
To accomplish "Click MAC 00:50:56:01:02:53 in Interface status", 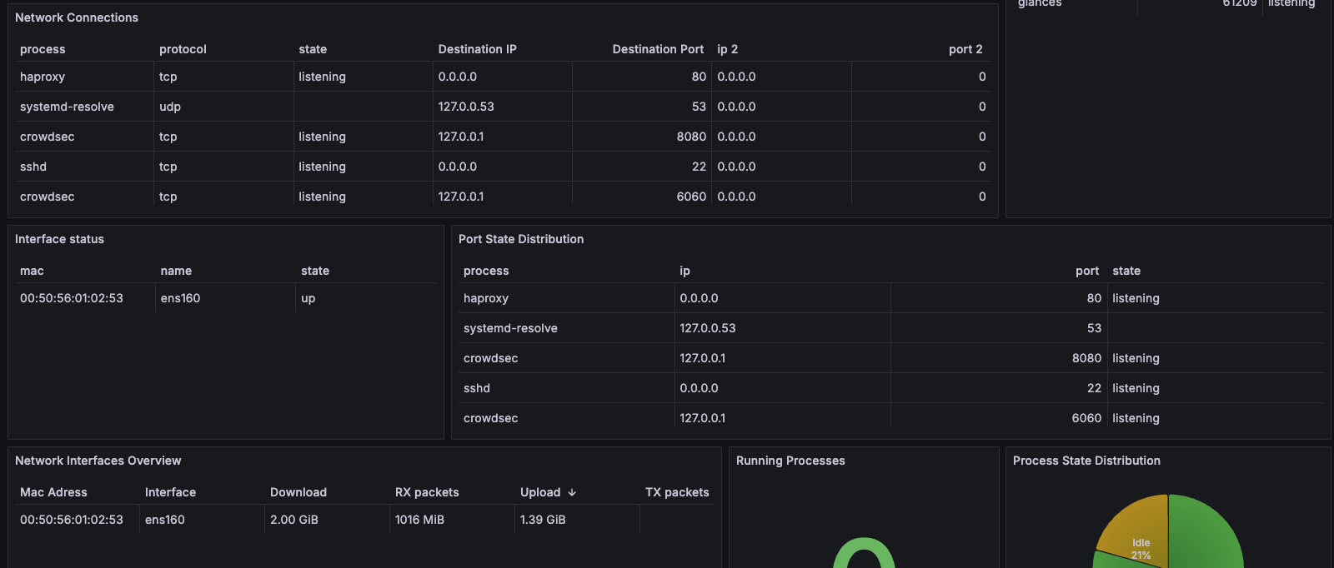I will coord(72,298).
